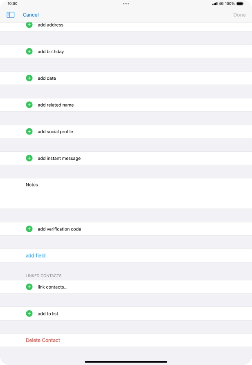Select the add birthday row label
The width and height of the screenshot is (252, 365).
click(51, 52)
